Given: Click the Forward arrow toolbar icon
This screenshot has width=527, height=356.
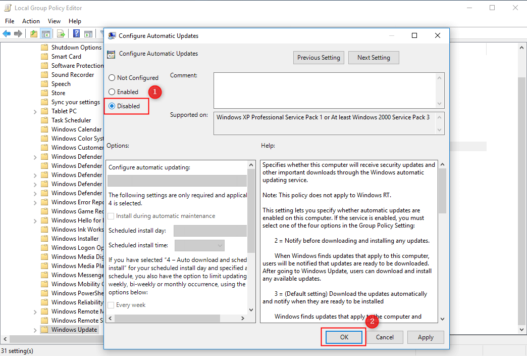Looking at the screenshot, I should coord(18,34).
